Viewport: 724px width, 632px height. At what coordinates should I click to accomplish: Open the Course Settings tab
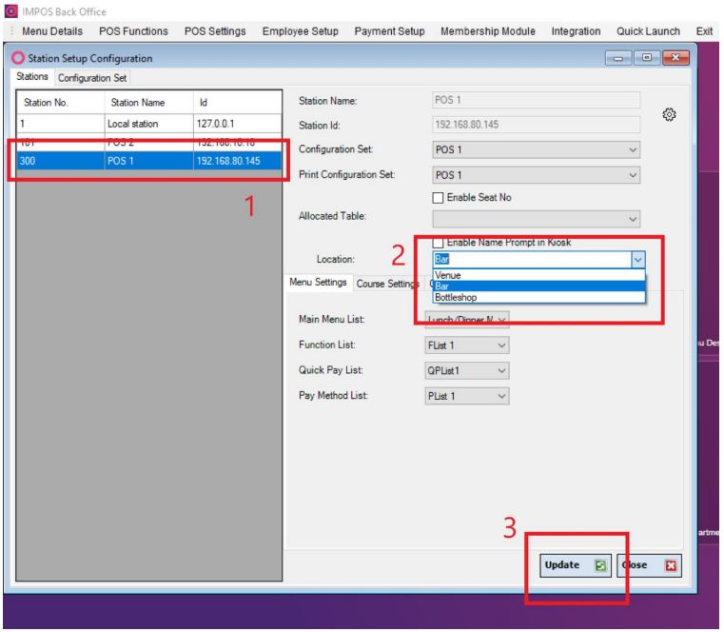point(388,282)
